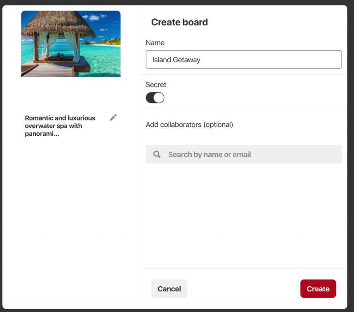This screenshot has width=354, height=312.
Task: Open the overwater spa pin thumbnail
Action: [71, 44]
